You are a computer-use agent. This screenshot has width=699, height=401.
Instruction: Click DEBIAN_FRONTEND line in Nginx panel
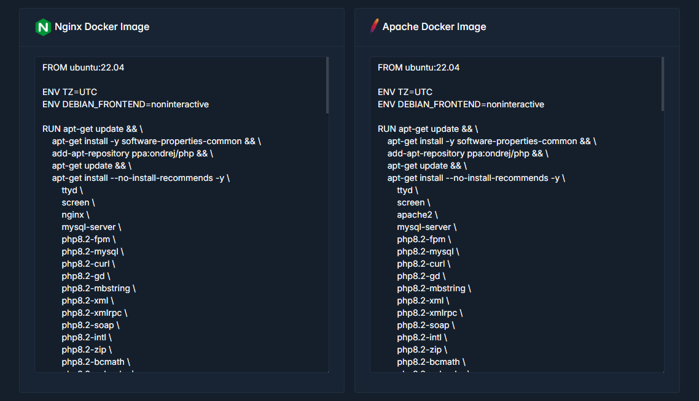tap(126, 104)
